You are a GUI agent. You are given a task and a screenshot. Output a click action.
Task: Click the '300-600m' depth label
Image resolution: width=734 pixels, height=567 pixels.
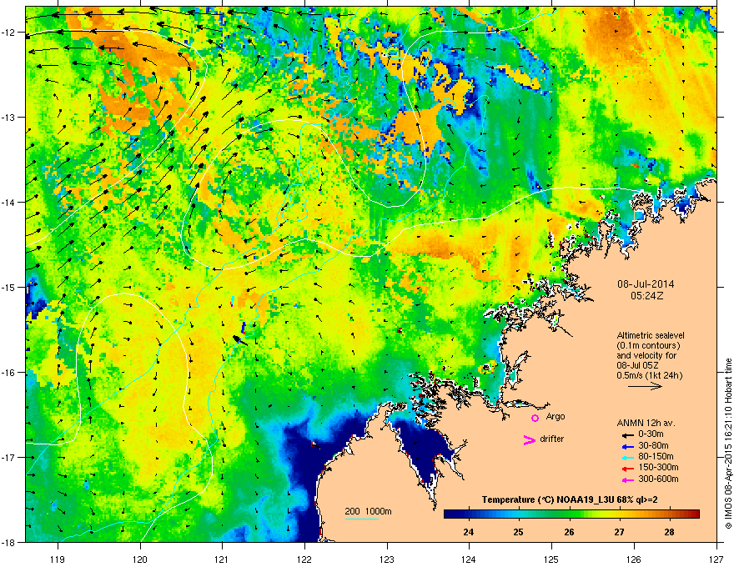coord(658,479)
